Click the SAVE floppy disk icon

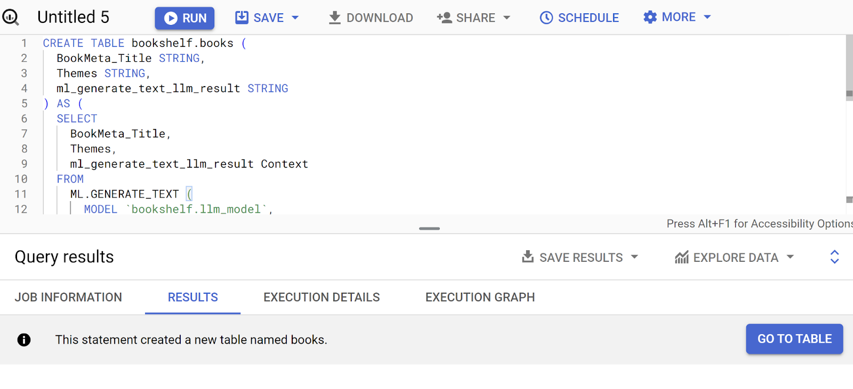pyautogui.click(x=242, y=18)
